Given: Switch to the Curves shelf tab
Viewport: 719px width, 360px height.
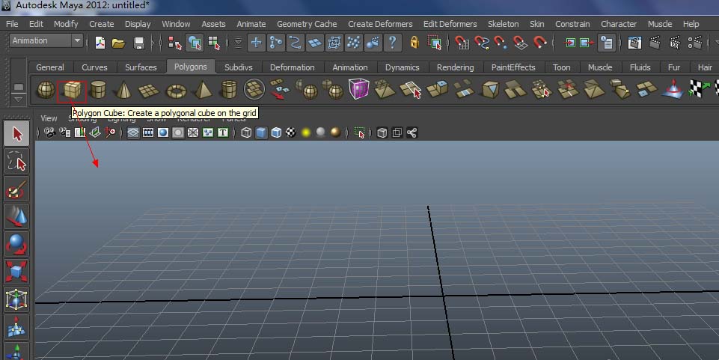Looking at the screenshot, I should tap(94, 67).
